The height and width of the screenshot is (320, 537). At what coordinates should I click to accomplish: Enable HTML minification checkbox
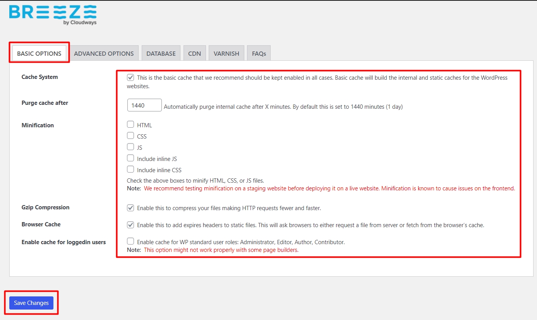[130, 125]
